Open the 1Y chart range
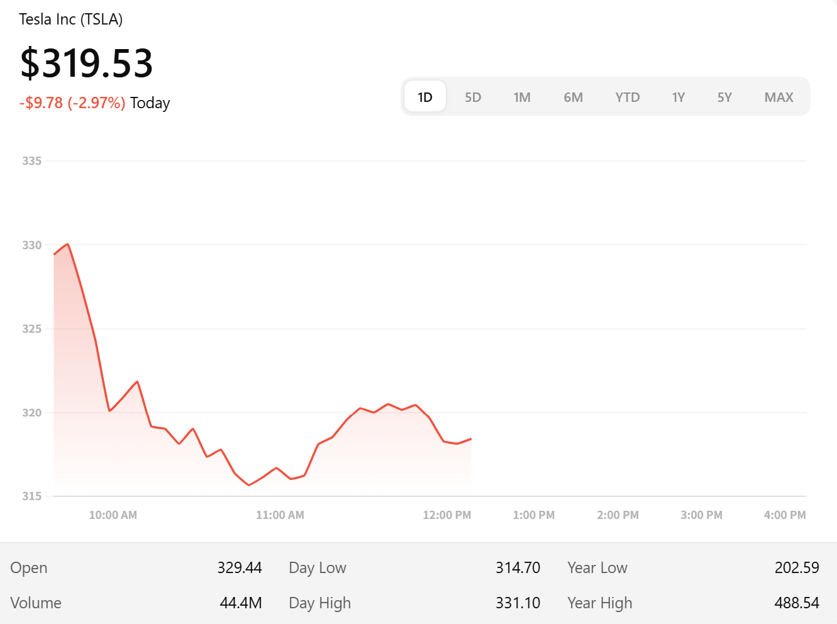This screenshot has height=624, width=837. 678,97
